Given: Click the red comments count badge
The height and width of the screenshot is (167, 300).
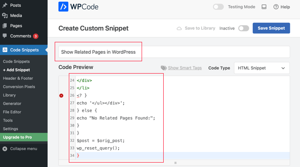Looking at the screenshot, I should click(36, 36).
